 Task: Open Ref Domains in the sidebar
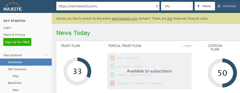click(x=17, y=69)
